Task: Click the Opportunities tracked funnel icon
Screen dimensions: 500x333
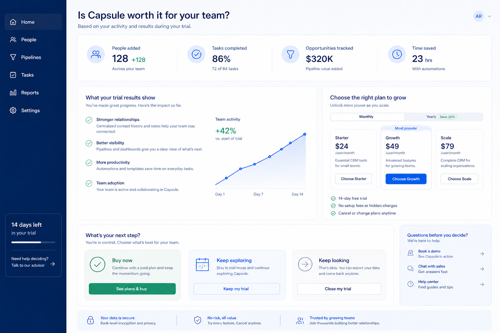Action: [290, 54]
